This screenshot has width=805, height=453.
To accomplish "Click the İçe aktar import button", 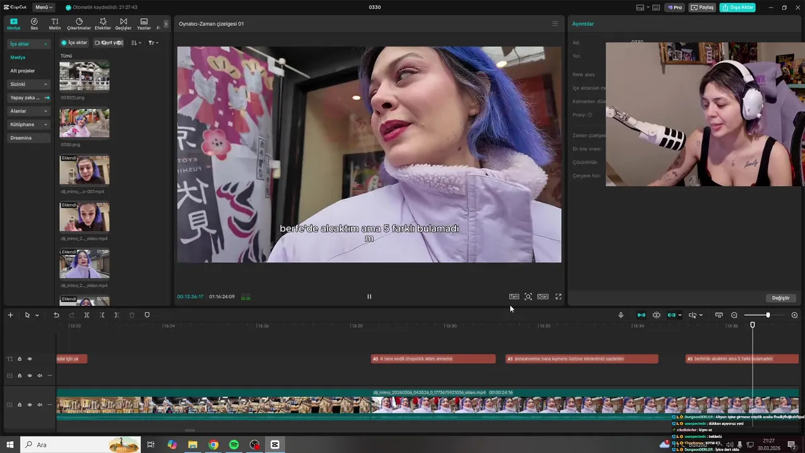I will click(74, 43).
